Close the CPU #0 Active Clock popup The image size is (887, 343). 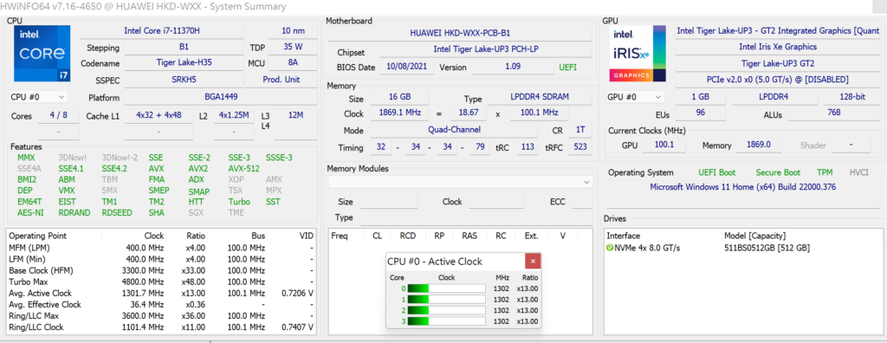[533, 261]
